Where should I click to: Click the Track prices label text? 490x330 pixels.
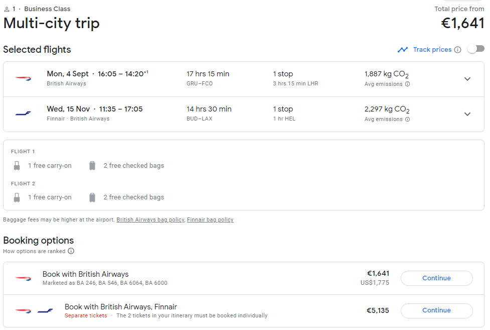click(432, 49)
